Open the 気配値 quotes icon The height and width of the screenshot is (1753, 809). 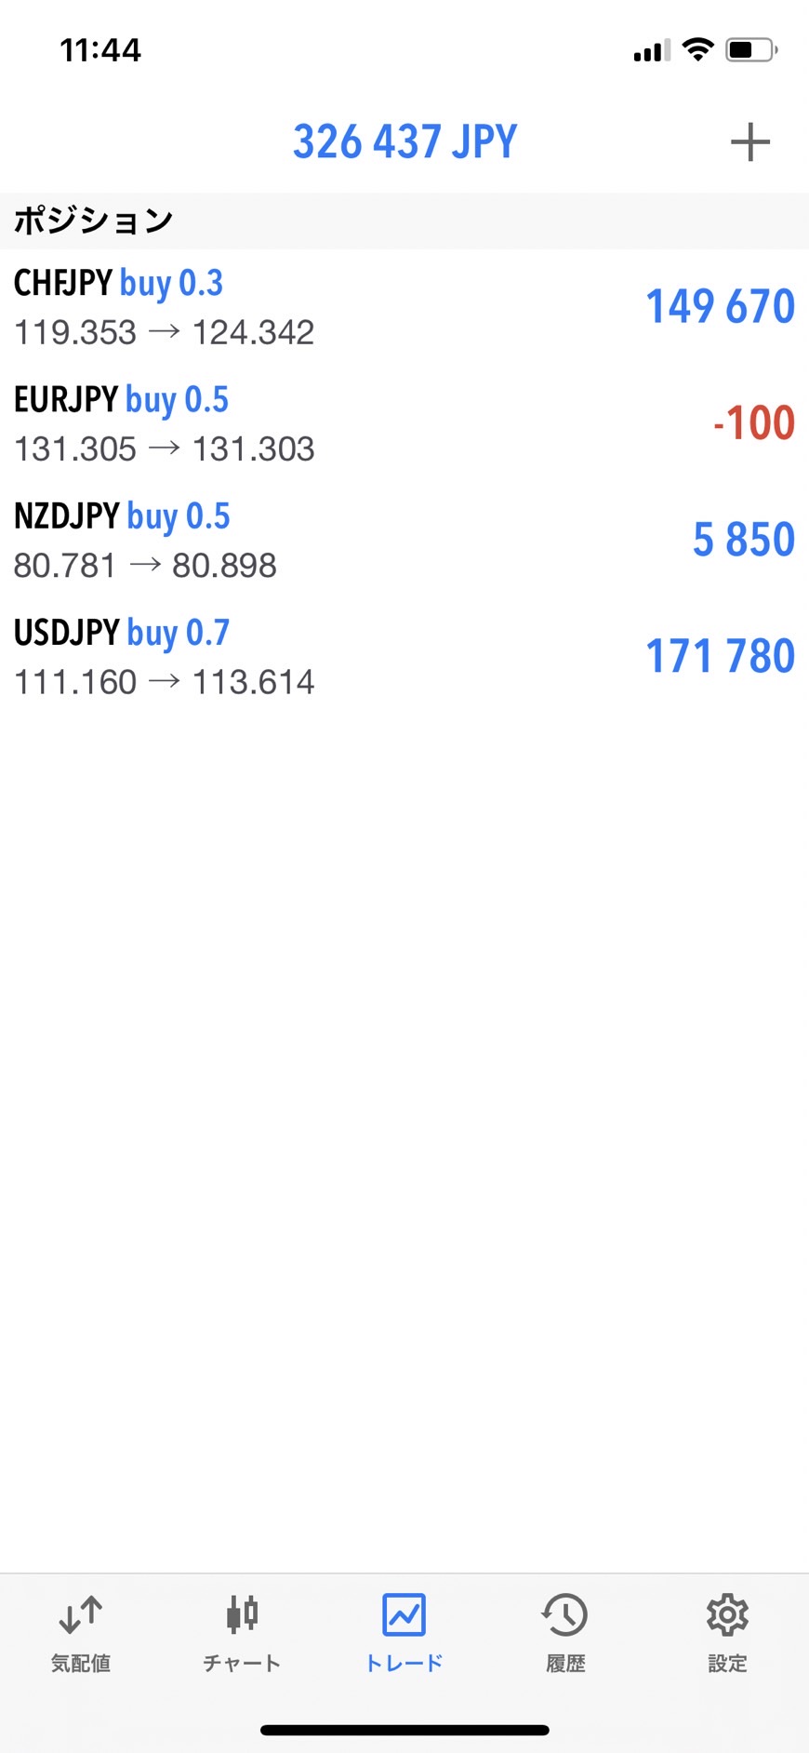coord(81,1614)
